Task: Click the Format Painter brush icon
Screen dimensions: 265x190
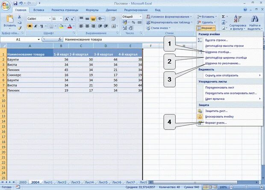Action: click(x=19, y=28)
